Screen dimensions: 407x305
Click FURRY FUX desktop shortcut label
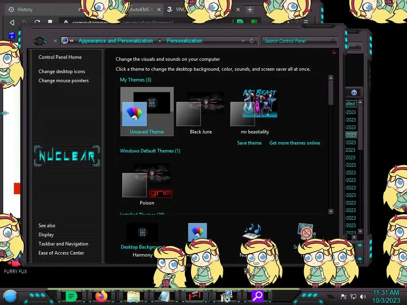(x=16, y=271)
